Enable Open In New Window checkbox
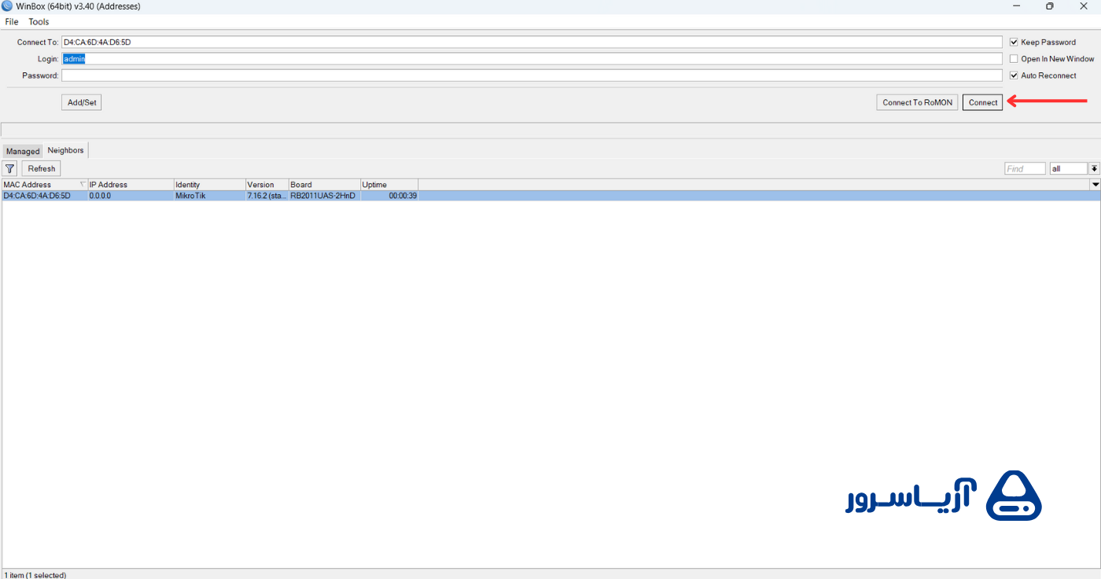Viewport: 1101px width, 579px height. (1014, 59)
